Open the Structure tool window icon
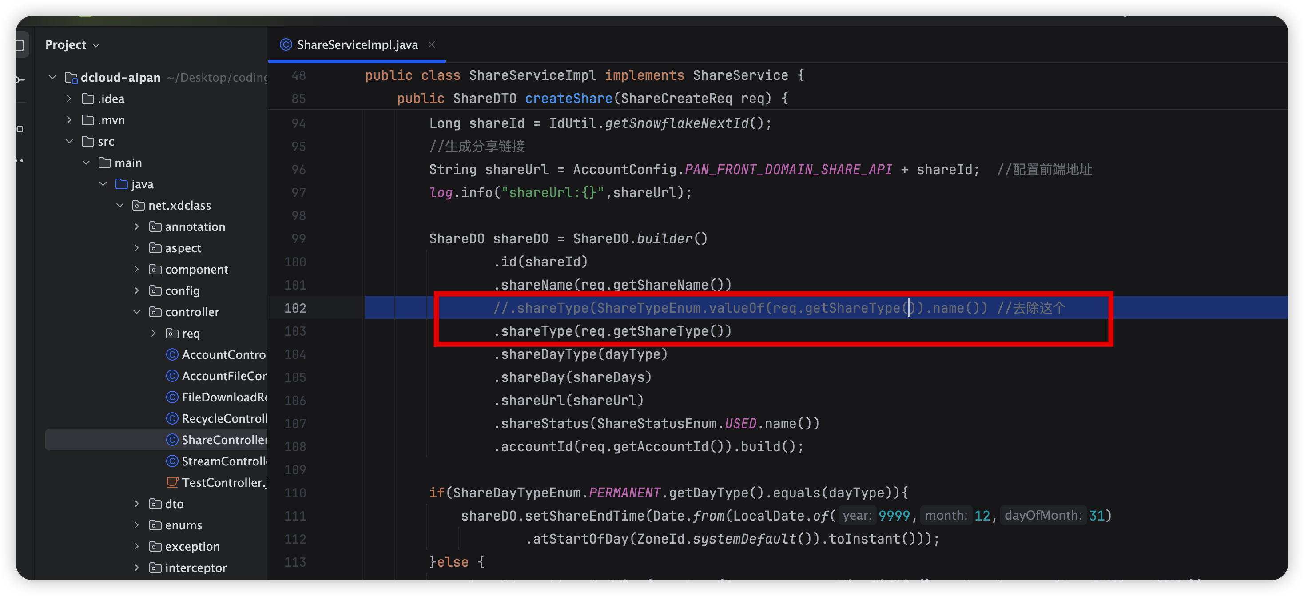 (20, 129)
